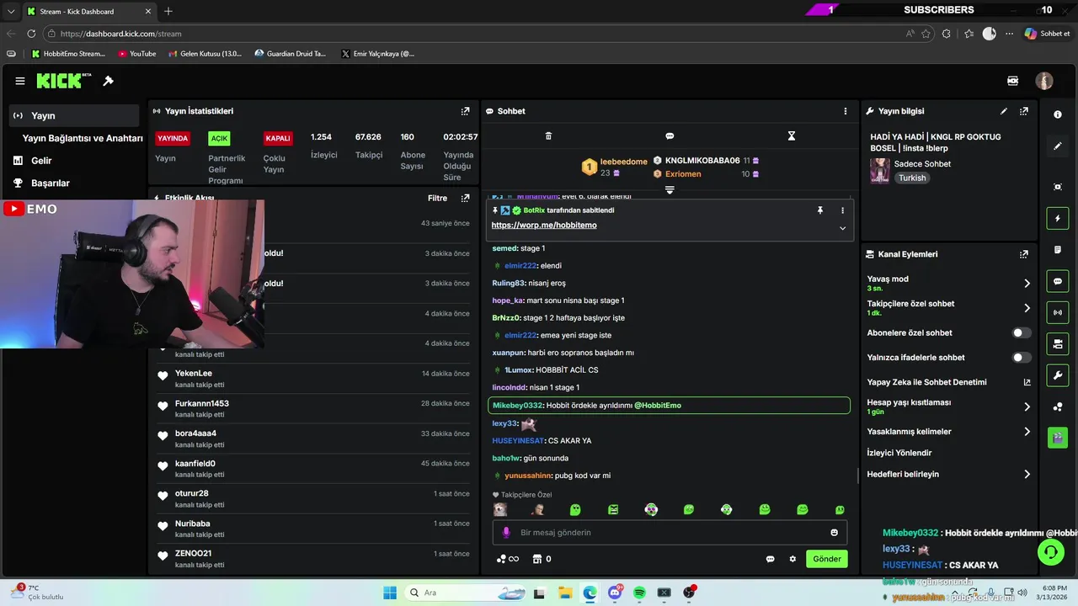Click the hourglass icon in chat toolbar
This screenshot has height=606, width=1078.
[792, 136]
